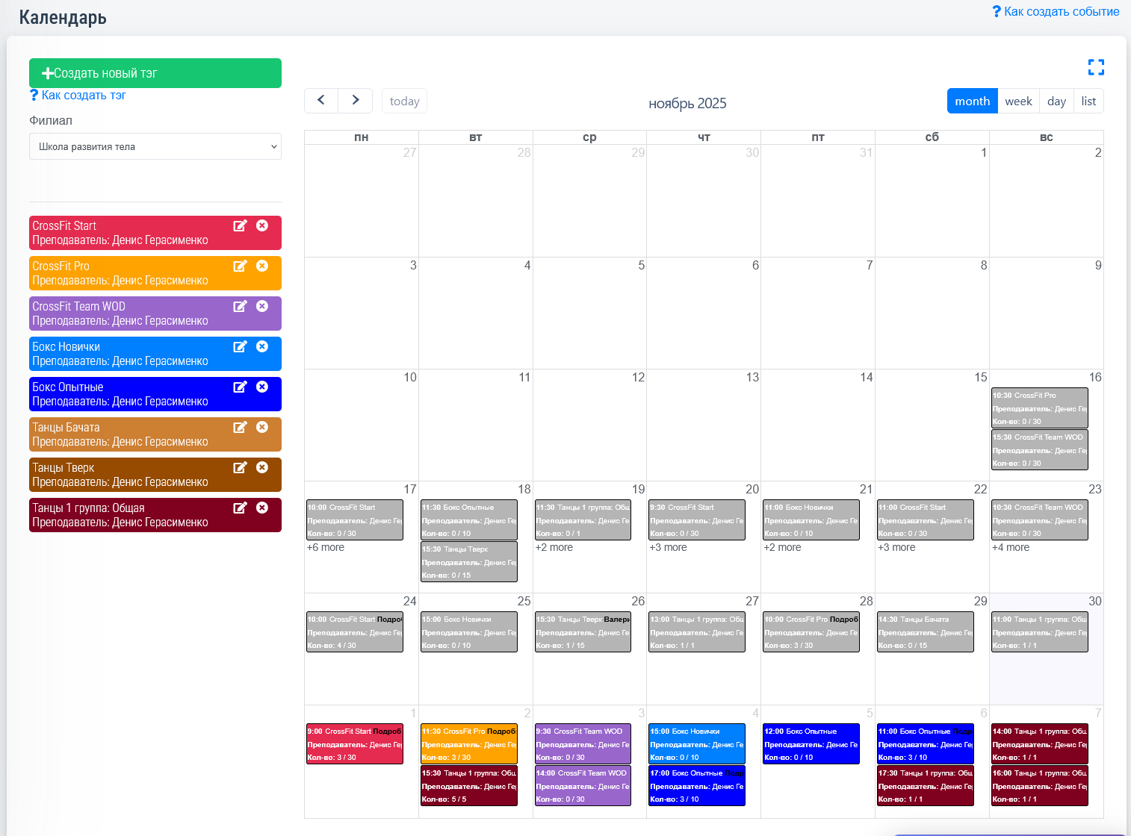This screenshot has width=1131, height=836.
Task: Click edit icon on CrossFit Start tag
Action: (x=240, y=225)
